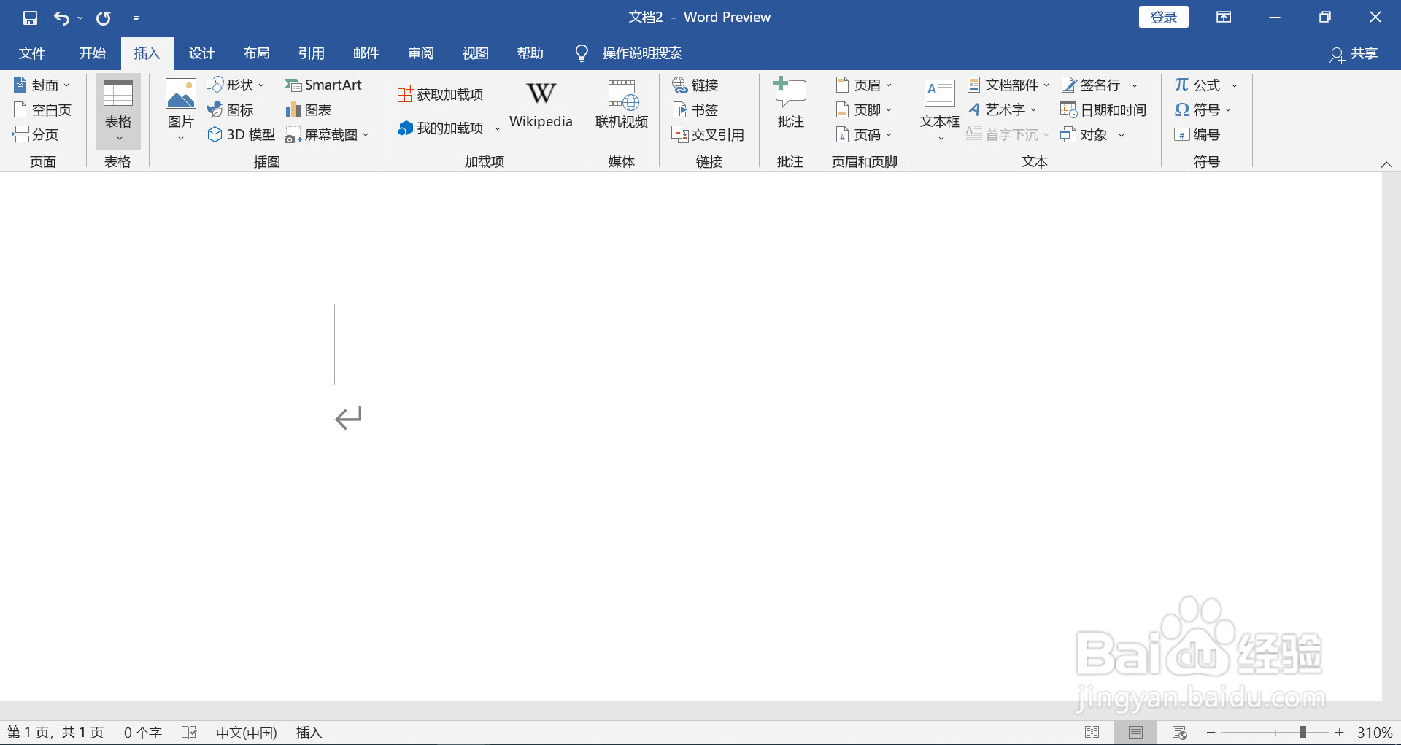Insert an equation with 公式 icon
Screen dimensions: 1401x745
(1199, 85)
